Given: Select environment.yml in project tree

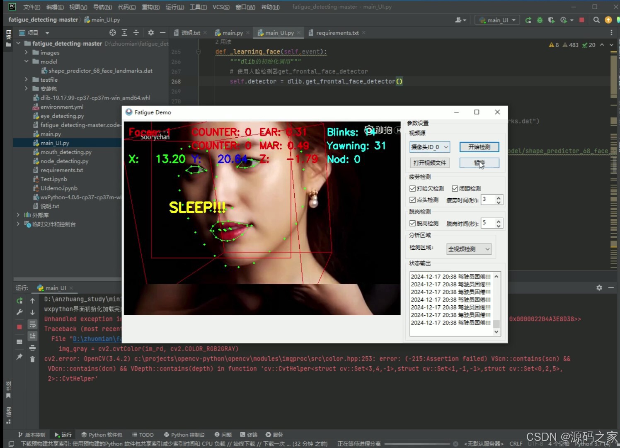Looking at the screenshot, I should [x=62, y=107].
